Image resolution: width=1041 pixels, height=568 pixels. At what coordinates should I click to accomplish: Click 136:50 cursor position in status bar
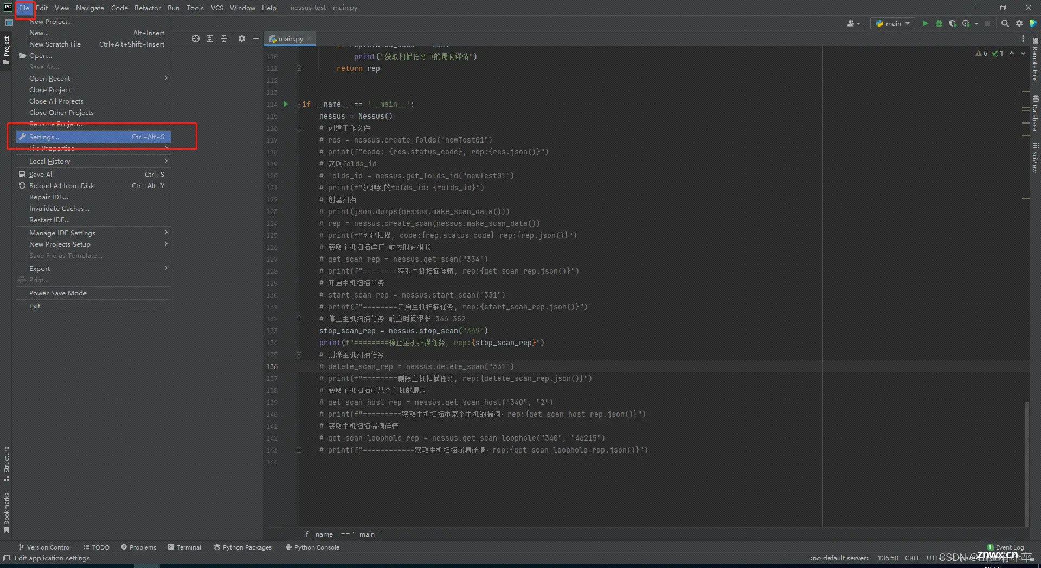point(888,558)
